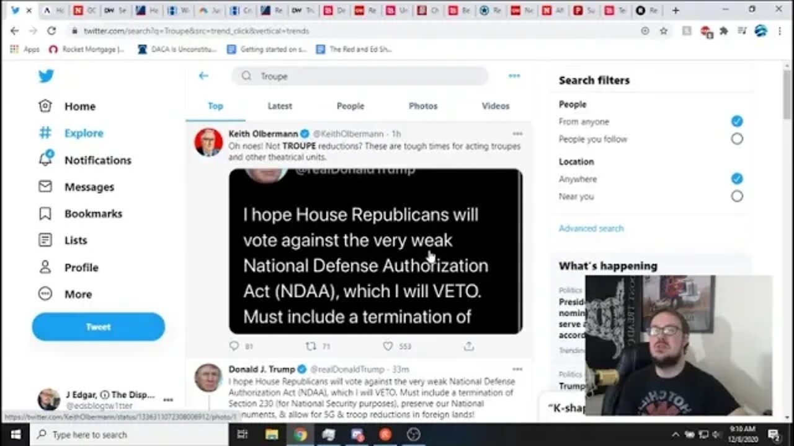The height and width of the screenshot is (446, 794).
Task: Open Keith Olbermann tweet options menu
Action: 517,133
